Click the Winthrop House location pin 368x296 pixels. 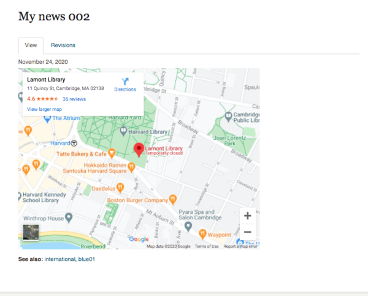tap(69, 217)
